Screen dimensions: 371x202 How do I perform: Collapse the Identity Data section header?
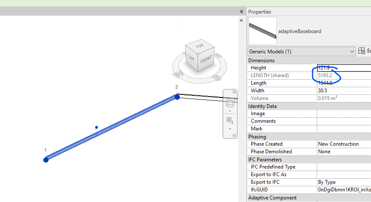(x=309, y=106)
